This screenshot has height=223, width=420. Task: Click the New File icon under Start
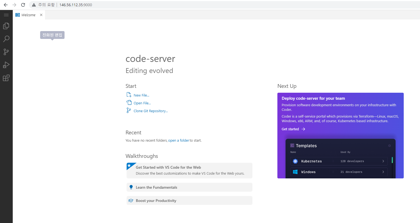(129, 95)
